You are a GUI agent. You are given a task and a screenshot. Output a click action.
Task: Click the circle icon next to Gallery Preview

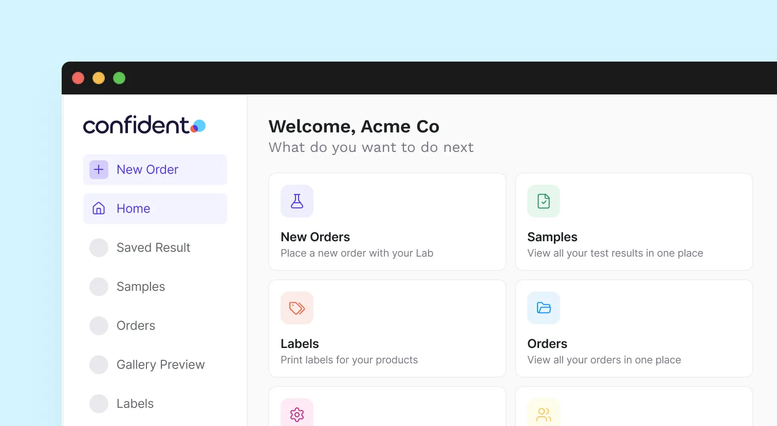coord(99,364)
